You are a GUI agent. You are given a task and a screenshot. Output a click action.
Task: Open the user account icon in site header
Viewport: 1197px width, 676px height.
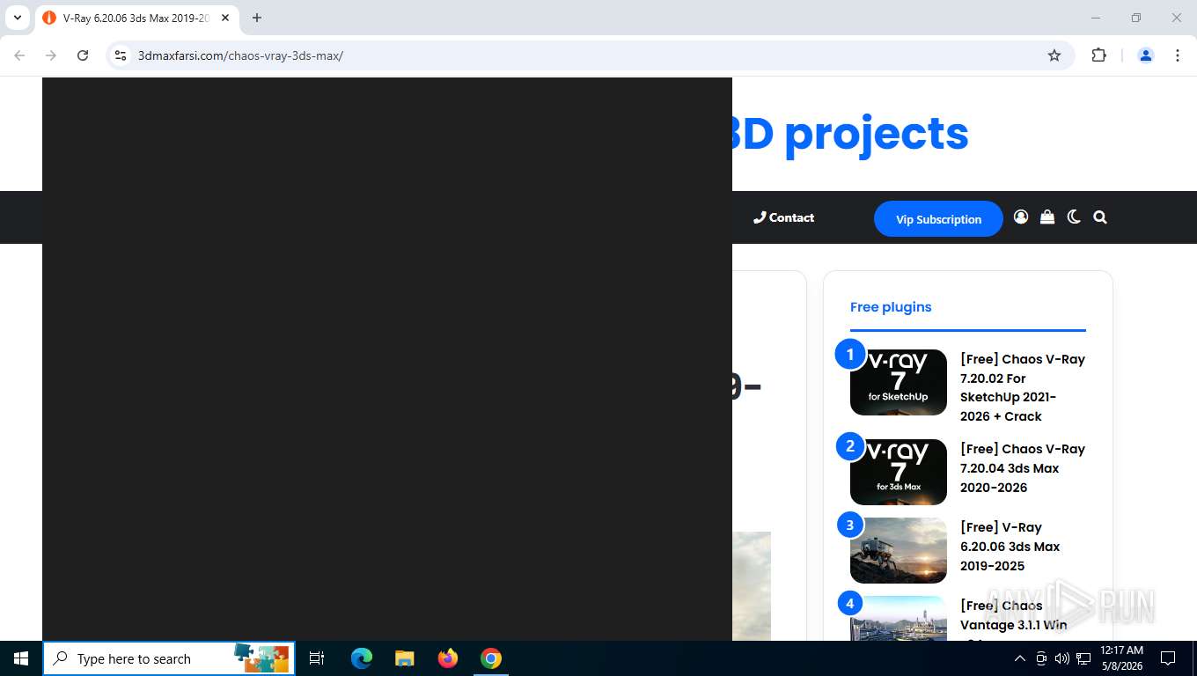(1021, 217)
